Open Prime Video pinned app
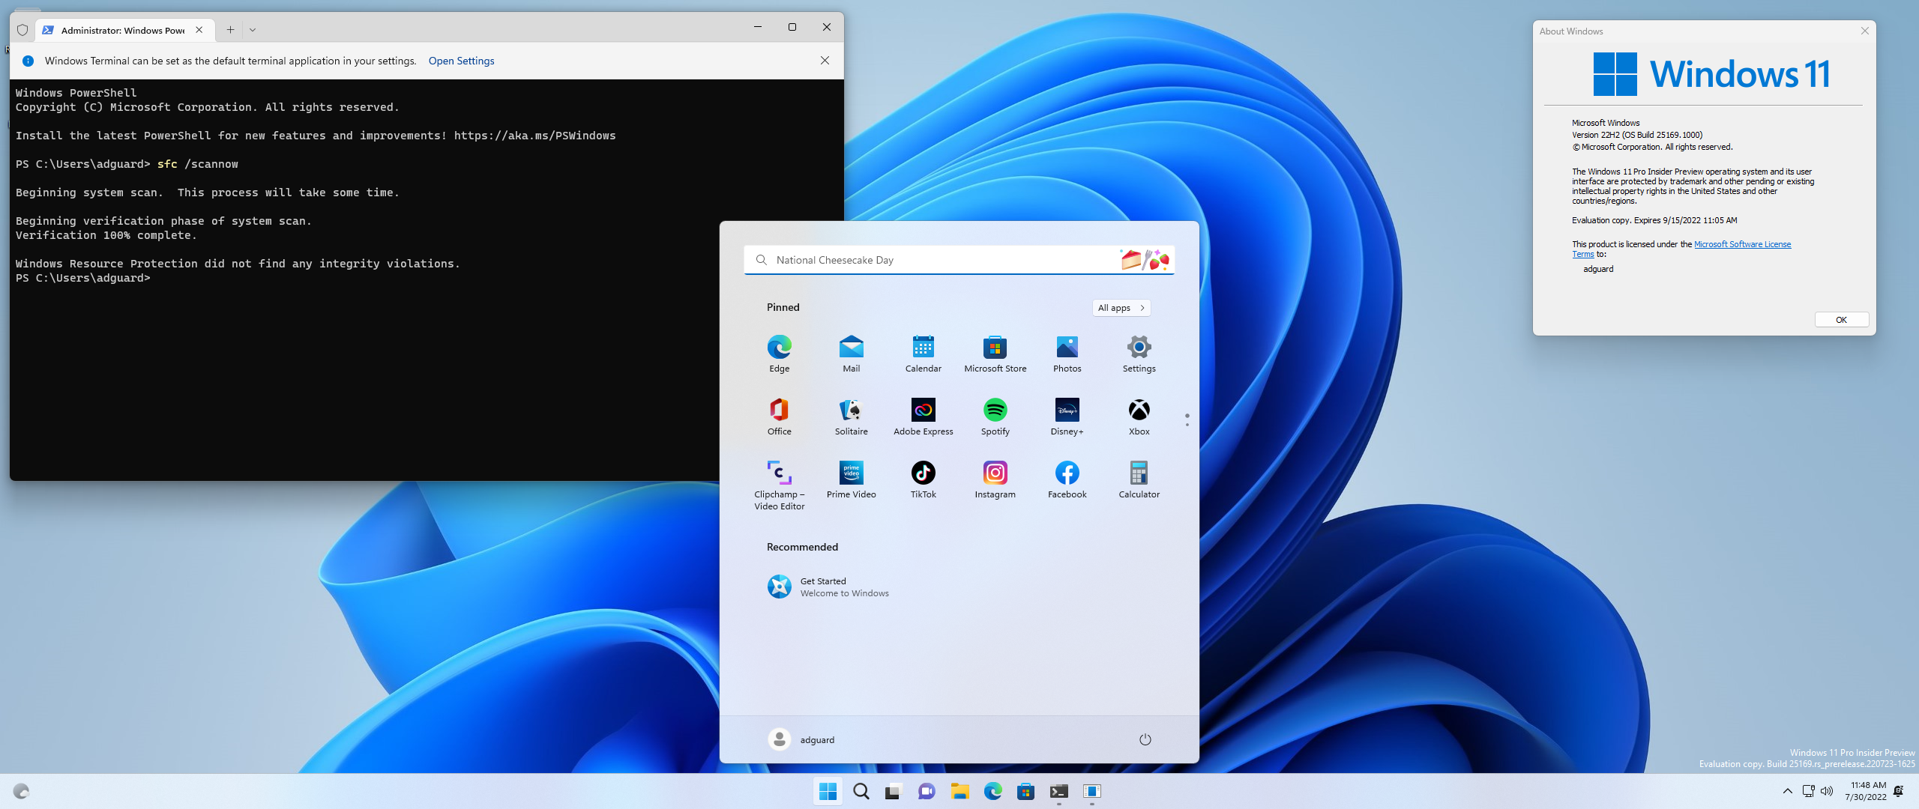The width and height of the screenshot is (1919, 809). (851, 479)
